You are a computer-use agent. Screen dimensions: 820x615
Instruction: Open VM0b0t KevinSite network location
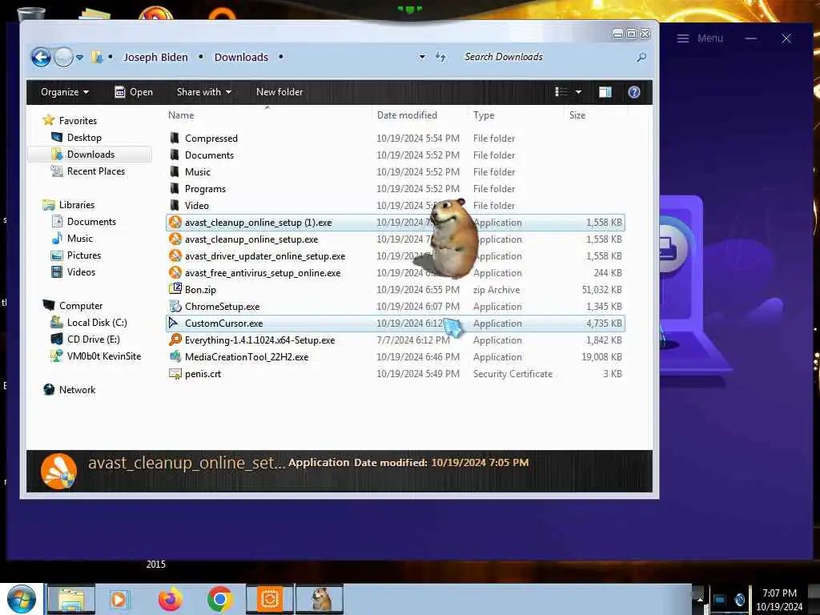tap(103, 356)
